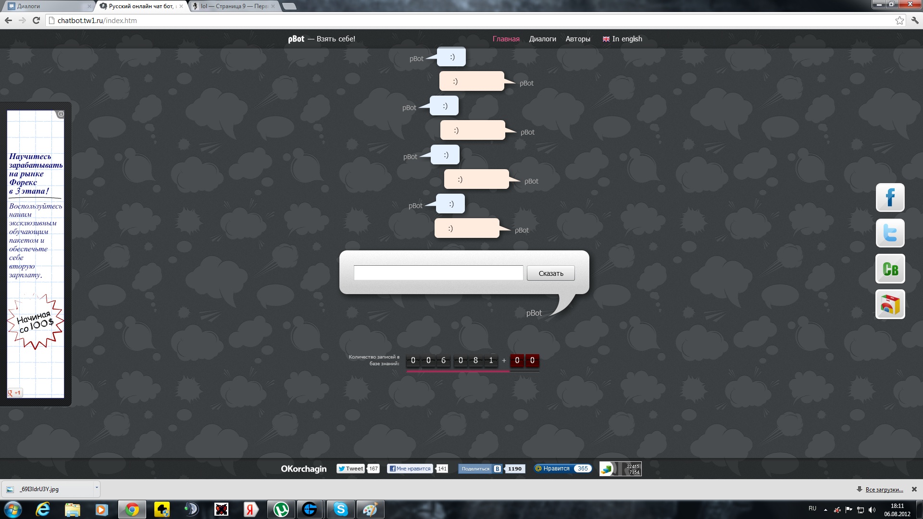
Task: Click the Twitter bird icon on right sidebar
Action: 890,233
